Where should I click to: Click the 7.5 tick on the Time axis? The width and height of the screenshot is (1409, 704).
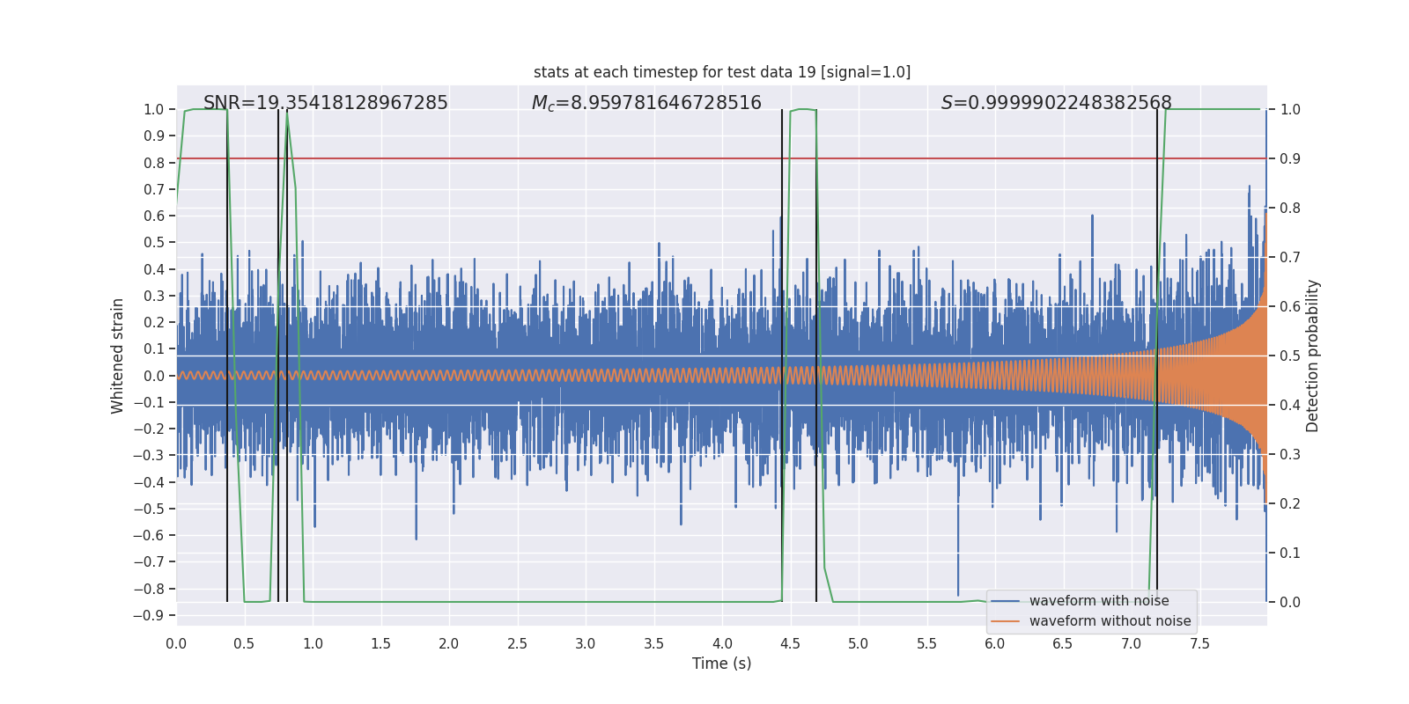pos(1199,643)
